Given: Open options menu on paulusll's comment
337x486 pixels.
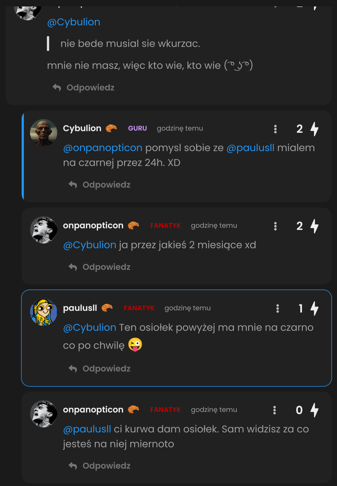Looking at the screenshot, I should (x=277, y=308).
